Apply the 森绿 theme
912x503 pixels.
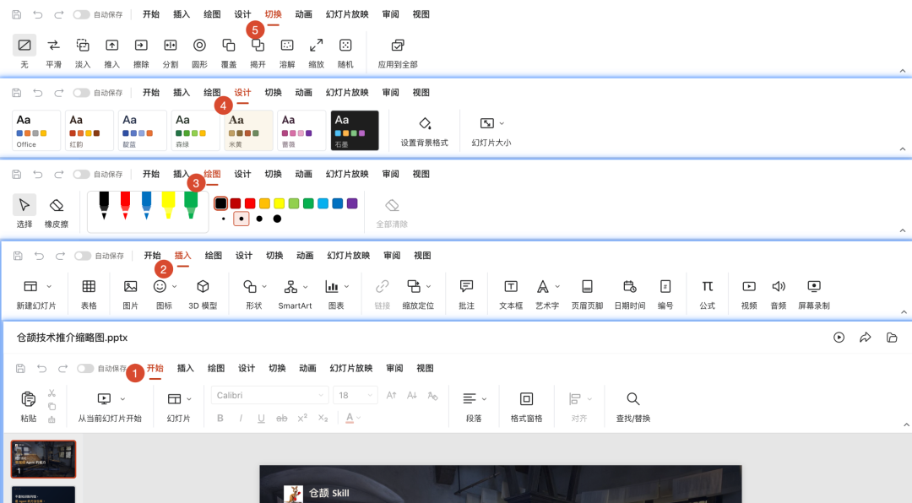[x=195, y=130]
